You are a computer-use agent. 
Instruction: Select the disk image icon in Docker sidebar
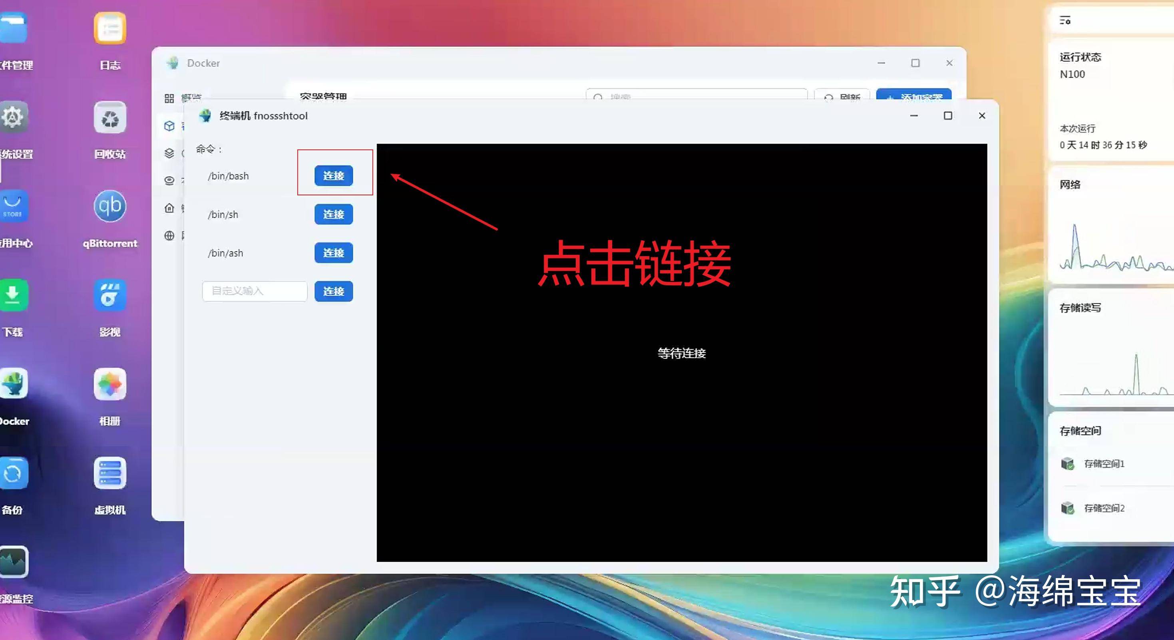pyautogui.click(x=169, y=181)
